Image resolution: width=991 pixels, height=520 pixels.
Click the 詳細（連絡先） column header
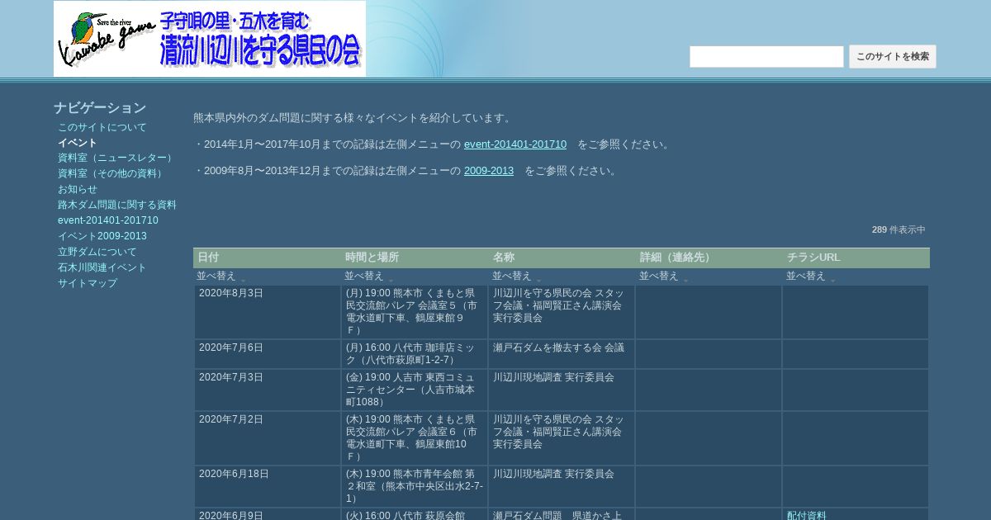[709, 258]
